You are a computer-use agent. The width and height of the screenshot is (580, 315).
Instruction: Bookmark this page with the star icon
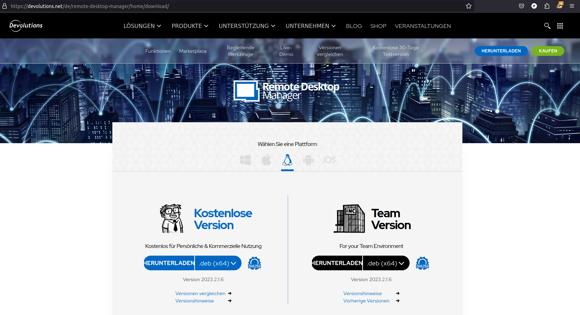[x=469, y=6]
